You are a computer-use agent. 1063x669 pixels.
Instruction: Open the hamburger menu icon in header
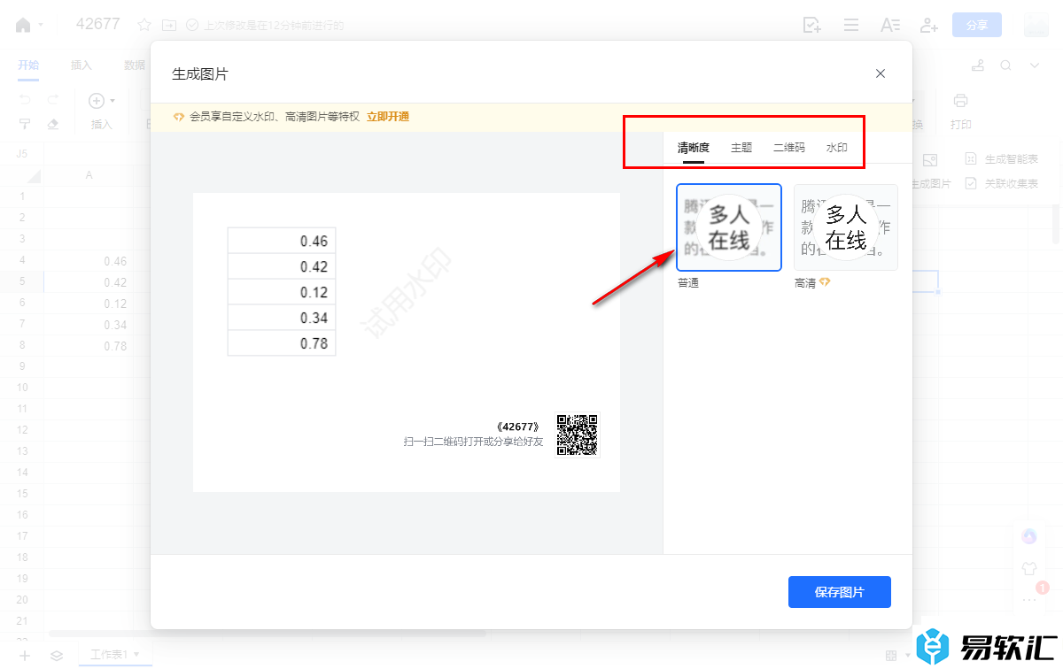click(851, 25)
